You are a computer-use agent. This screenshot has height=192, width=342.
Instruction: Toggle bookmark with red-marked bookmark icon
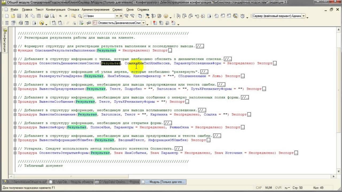click(155, 23)
